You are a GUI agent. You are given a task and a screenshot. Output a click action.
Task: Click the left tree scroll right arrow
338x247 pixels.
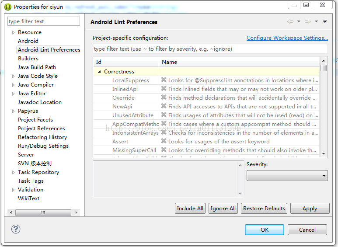76,212
